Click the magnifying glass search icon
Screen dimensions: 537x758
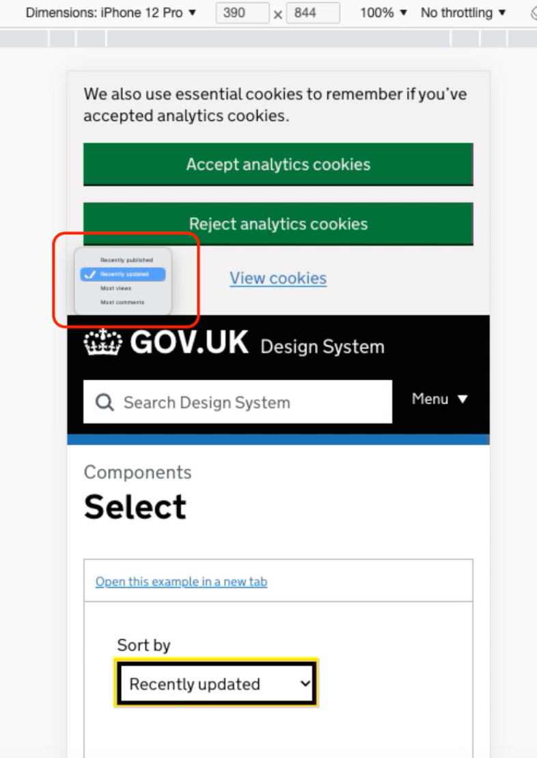pyautogui.click(x=104, y=402)
